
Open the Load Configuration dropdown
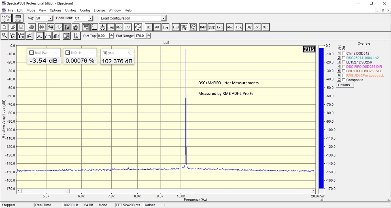tap(163, 18)
